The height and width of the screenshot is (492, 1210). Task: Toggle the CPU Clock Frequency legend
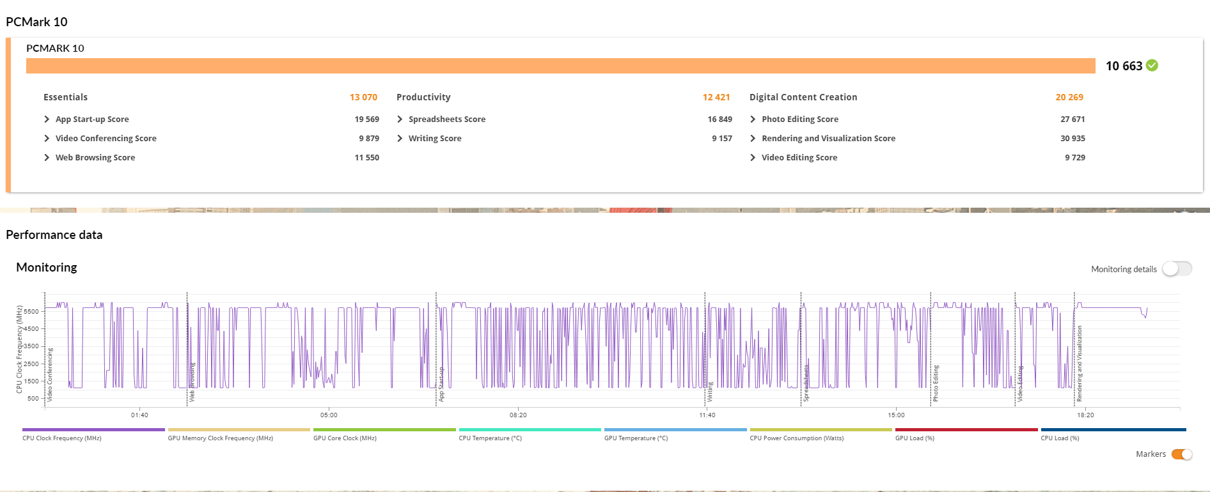(x=93, y=434)
